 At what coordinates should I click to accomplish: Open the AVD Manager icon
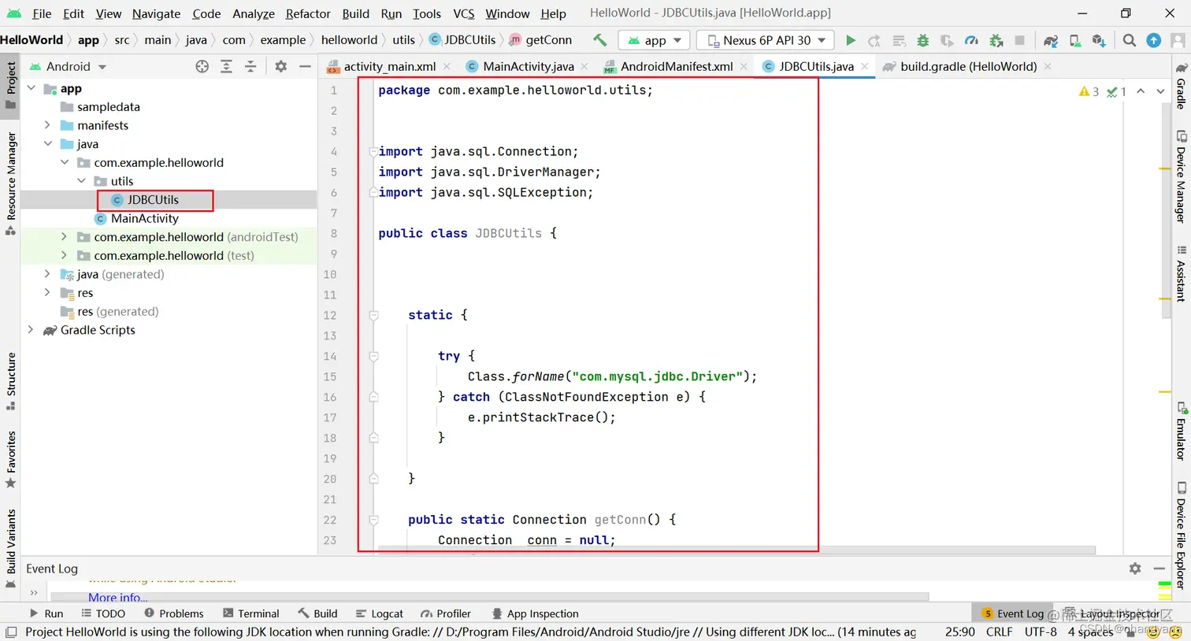pos(1075,40)
